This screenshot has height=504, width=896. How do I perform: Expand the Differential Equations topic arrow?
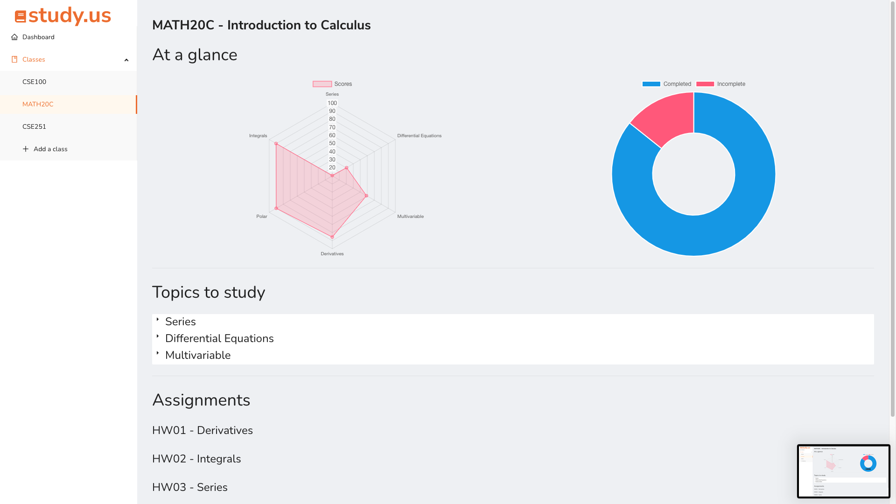158,336
